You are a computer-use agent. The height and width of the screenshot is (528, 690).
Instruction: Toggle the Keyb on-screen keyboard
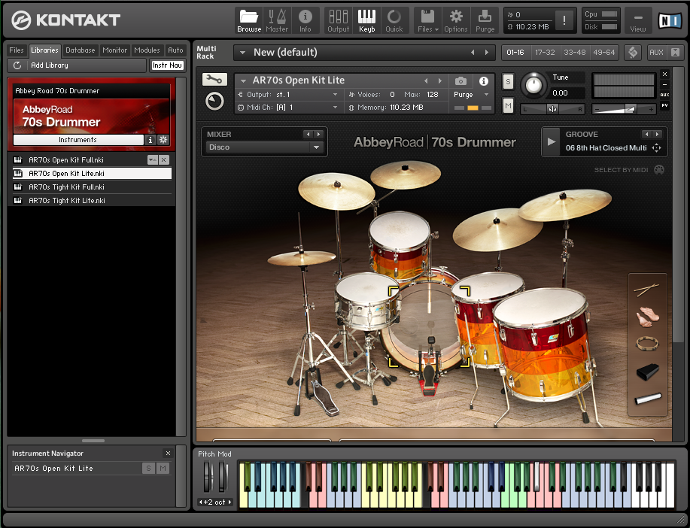(366, 20)
